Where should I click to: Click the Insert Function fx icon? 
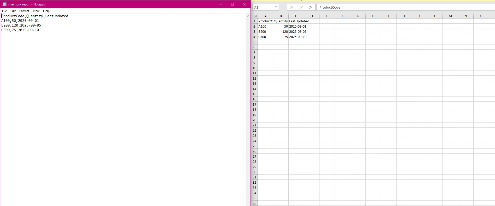click(310, 7)
